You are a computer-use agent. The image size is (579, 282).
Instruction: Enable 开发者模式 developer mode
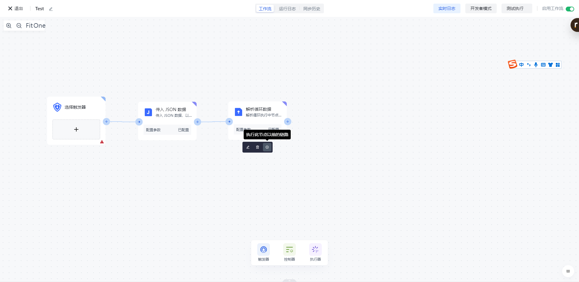481,8
